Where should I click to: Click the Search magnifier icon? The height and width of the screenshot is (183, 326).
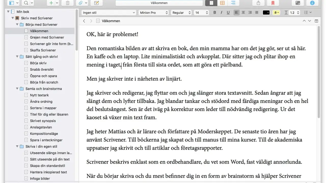(26, 3)
